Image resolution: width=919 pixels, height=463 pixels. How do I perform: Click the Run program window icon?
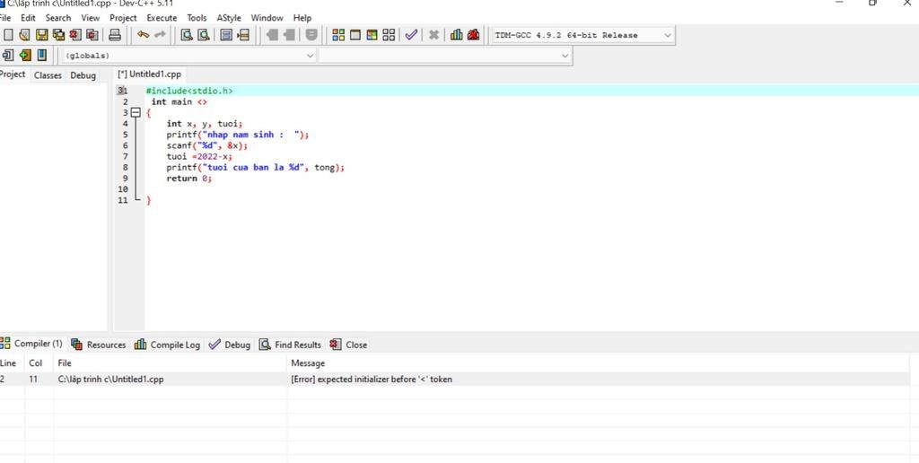tap(355, 35)
